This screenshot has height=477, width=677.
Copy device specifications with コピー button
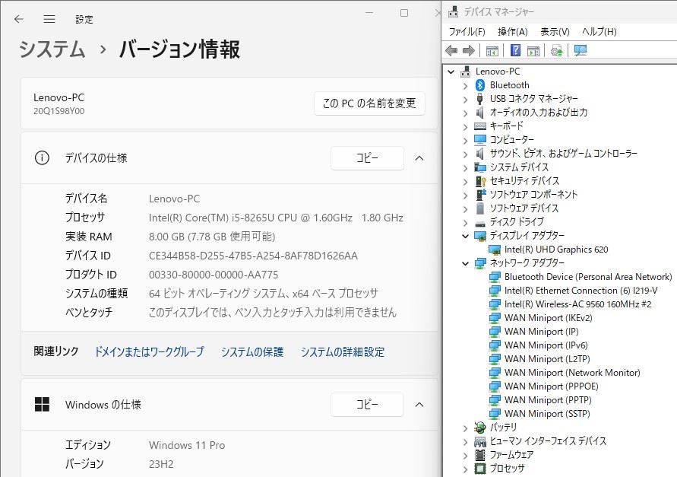click(x=367, y=158)
